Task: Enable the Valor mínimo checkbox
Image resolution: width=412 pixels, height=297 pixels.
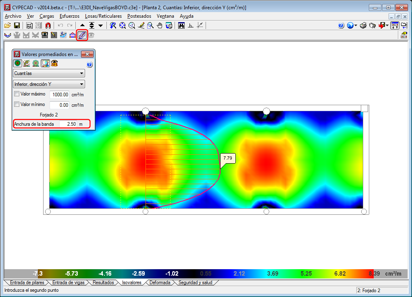Action: pos(17,104)
